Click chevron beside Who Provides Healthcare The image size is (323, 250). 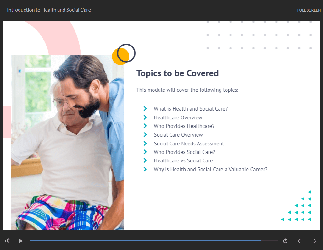pyautogui.click(x=145, y=126)
